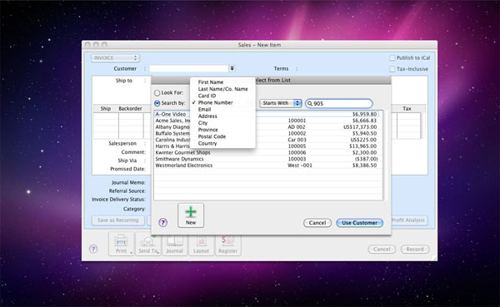Click the Customer input field
The image size is (500, 307).
(189, 68)
